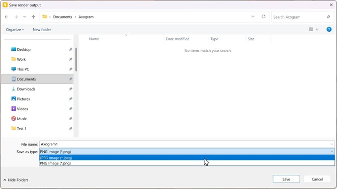Image resolution: width=337 pixels, height=189 pixels.
Task: Sort by Date modified column
Action: (x=178, y=39)
